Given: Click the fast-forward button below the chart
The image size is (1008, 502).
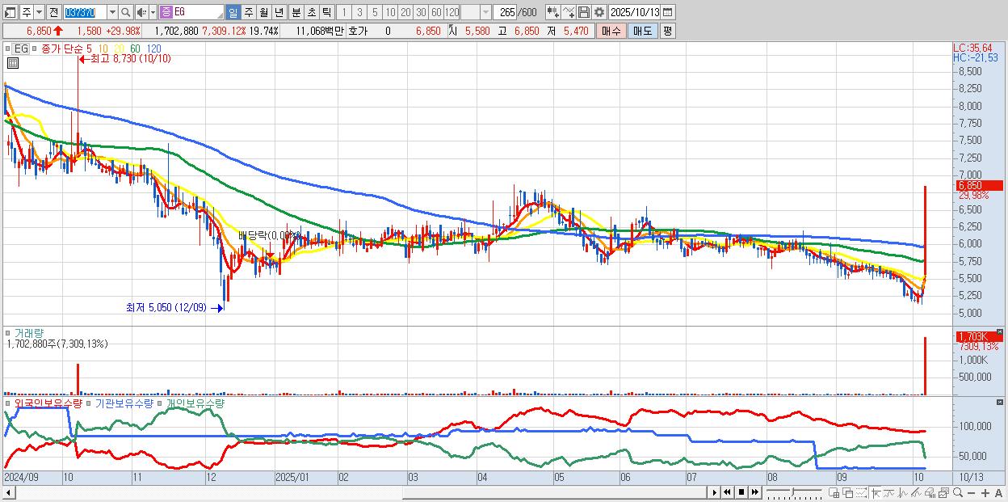Looking at the screenshot, I should pyautogui.click(x=755, y=491).
